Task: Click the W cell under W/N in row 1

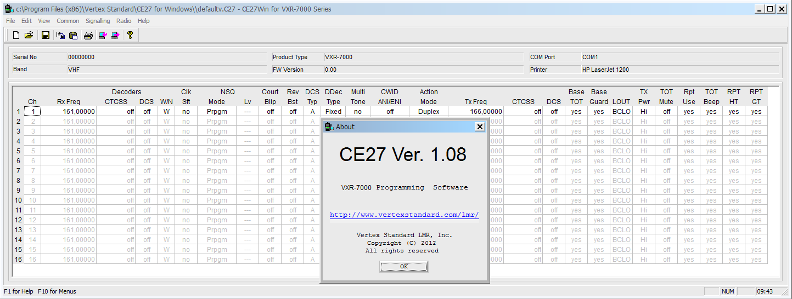Action: pos(166,112)
